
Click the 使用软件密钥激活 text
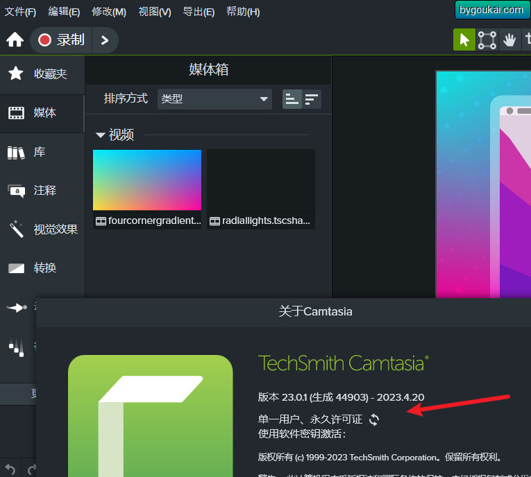pos(302,434)
